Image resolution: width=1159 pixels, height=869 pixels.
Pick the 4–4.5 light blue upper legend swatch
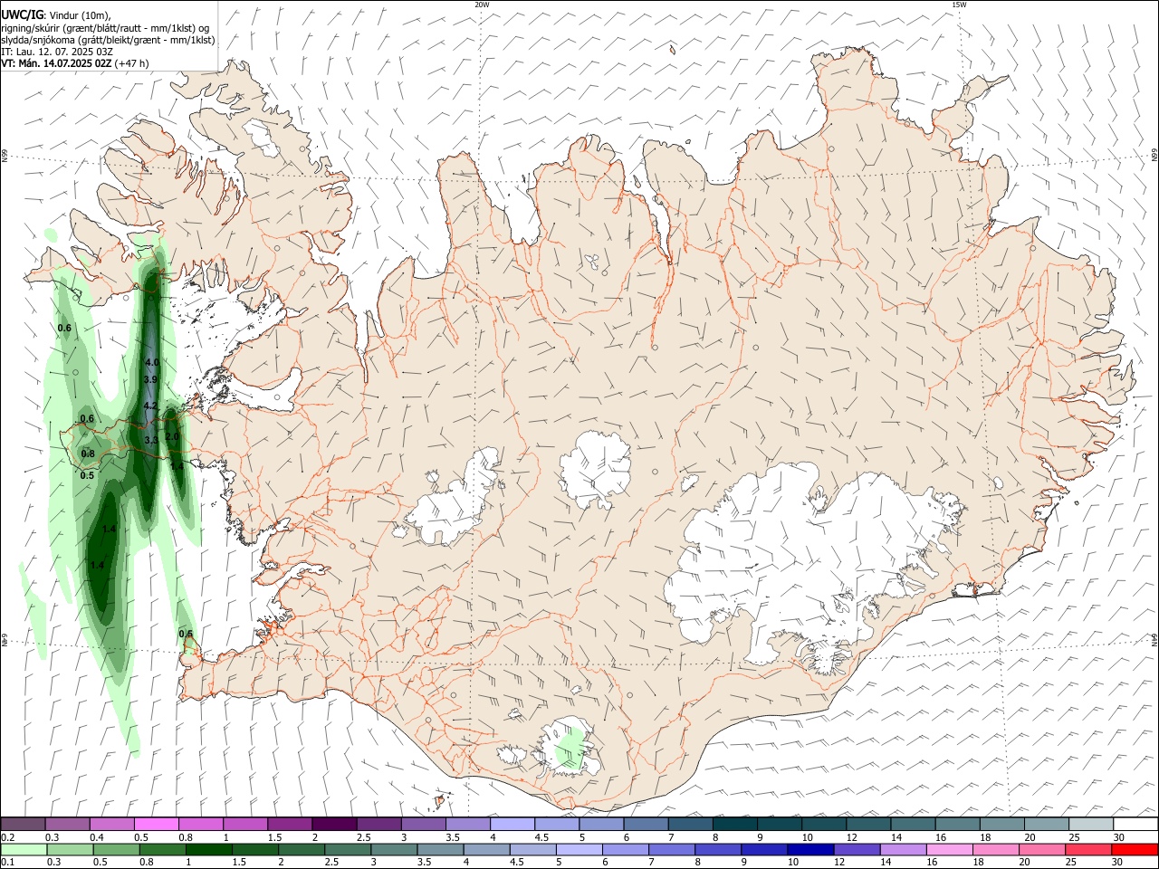pos(512,824)
